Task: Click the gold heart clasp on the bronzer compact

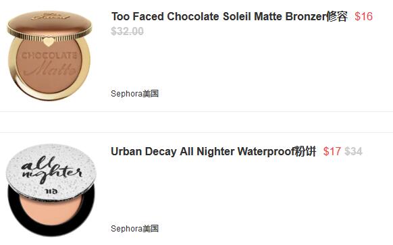Action: coord(49,41)
